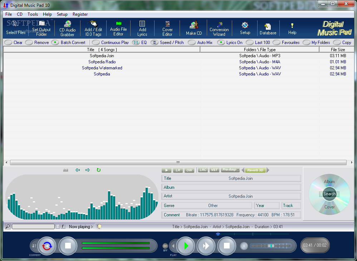Open the EQ toggle

coord(136,43)
